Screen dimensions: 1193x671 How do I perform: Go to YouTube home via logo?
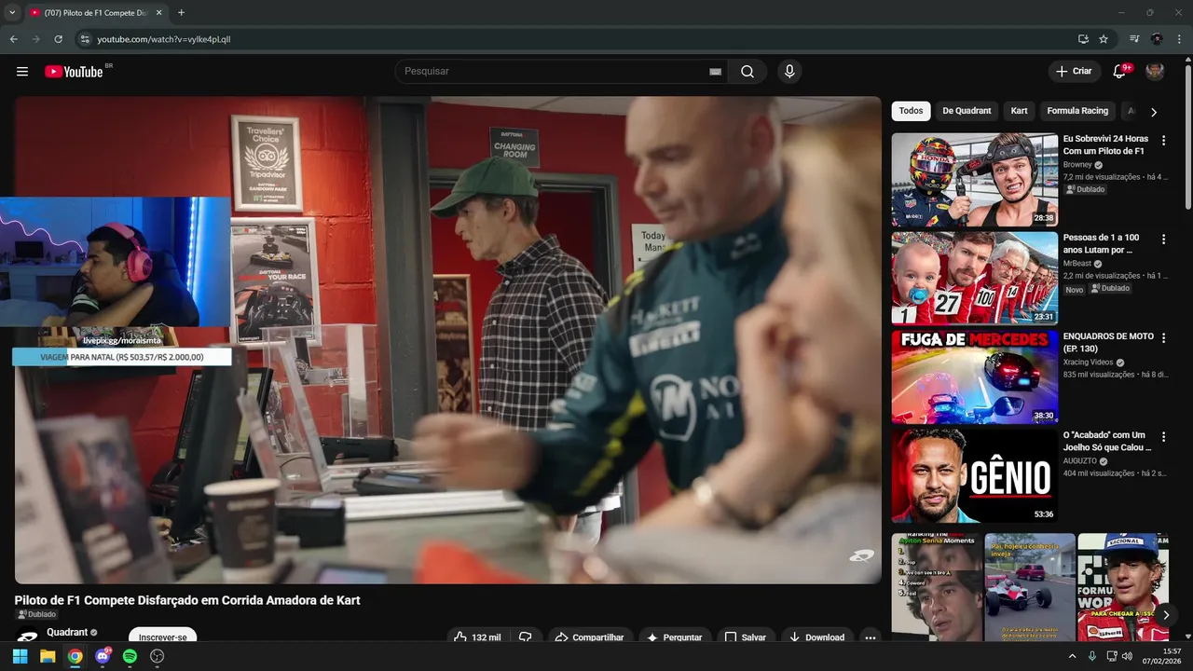click(74, 72)
